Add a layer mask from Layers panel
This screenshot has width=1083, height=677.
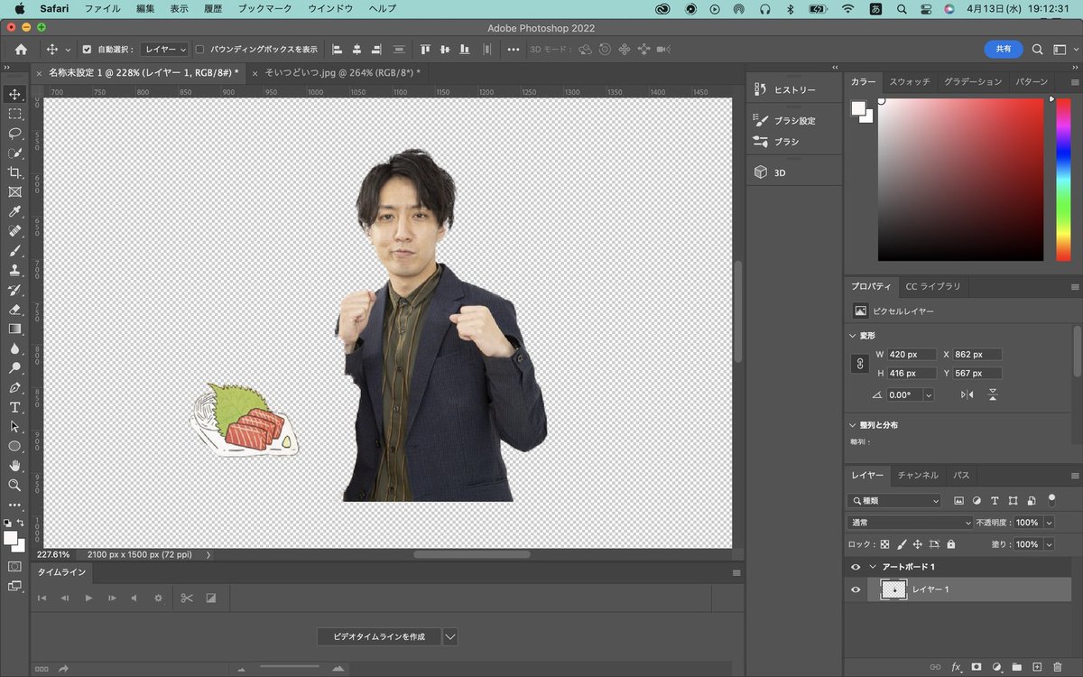tap(977, 667)
